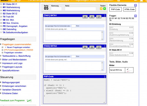Add a PHP-Code flexible element

tap(115, 9)
